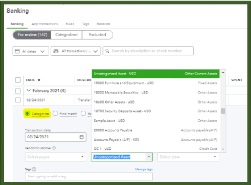This screenshot has height=185, width=251.
Task: Open the App transactions tab
Action: pyautogui.click(x=45, y=24)
